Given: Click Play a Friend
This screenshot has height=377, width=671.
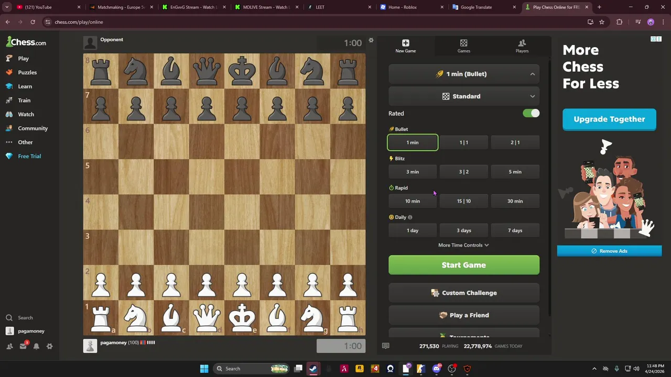Looking at the screenshot, I should click(x=464, y=315).
